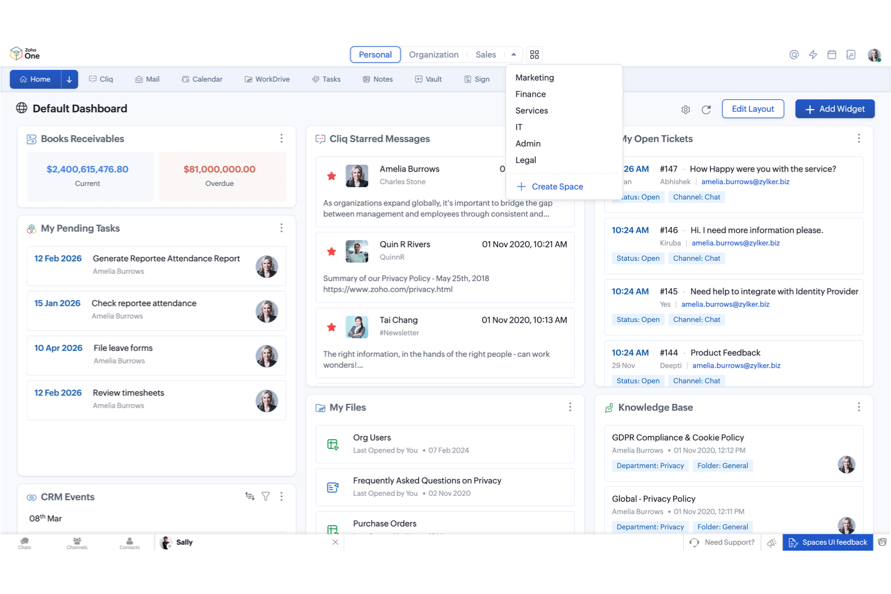Open the Tasks tab
The width and height of the screenshot is (891, 594).
(x=326, y=79)
